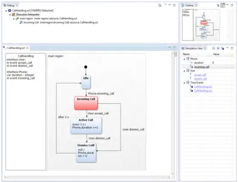Close the Simulation View tab
238x182 pixels.
[x=205, y=48]
